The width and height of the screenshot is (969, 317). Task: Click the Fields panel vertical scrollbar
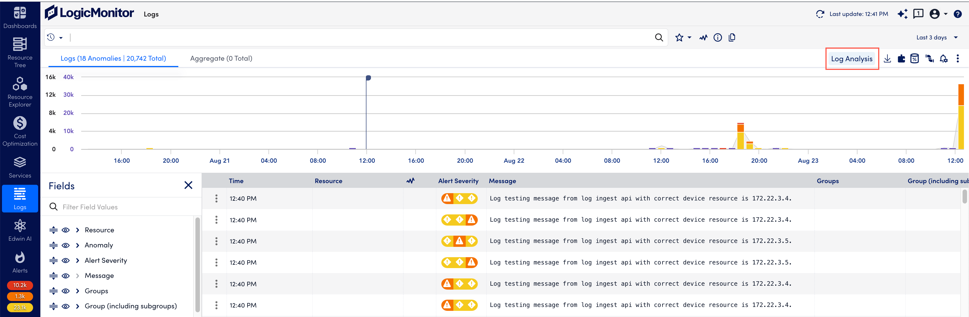197,265
